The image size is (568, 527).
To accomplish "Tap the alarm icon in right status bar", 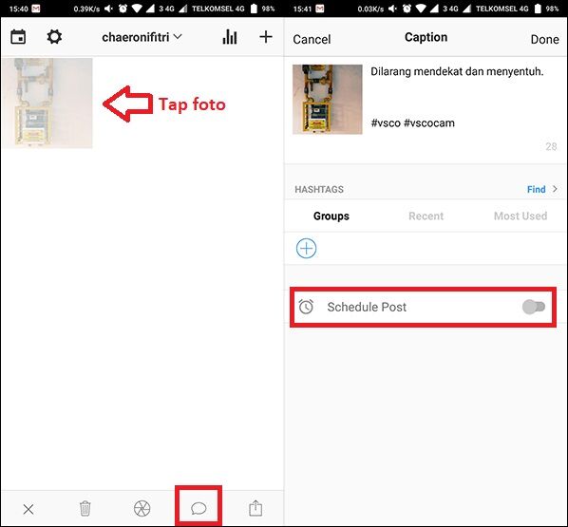I will coord(407,9).
